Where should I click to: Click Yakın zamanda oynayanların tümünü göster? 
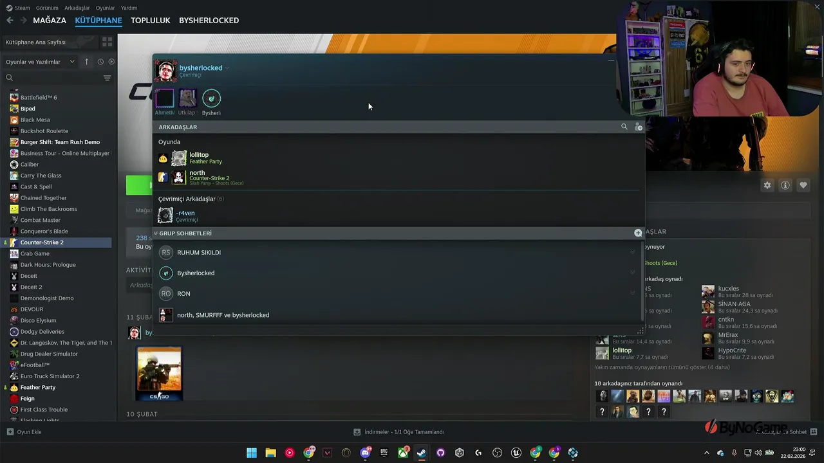pos(662,368)
